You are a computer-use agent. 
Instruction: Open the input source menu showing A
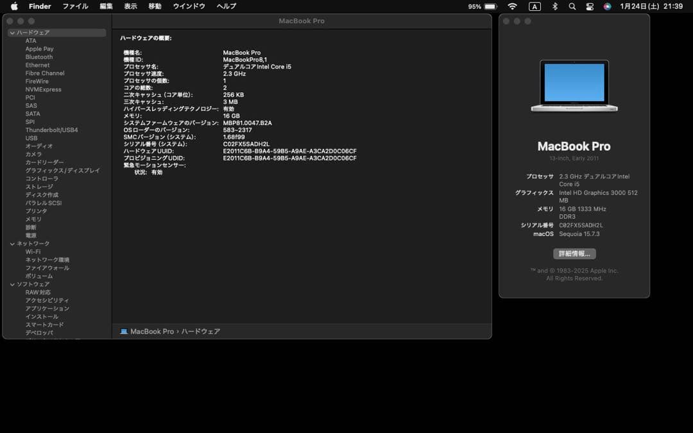[x=535, y=6]
